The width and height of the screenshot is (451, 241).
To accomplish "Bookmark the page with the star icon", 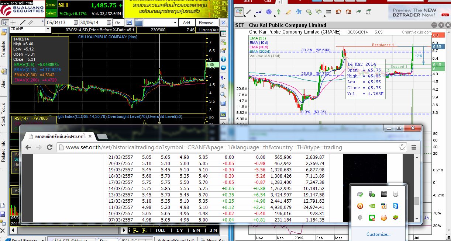I will click(x=402, y=147).
